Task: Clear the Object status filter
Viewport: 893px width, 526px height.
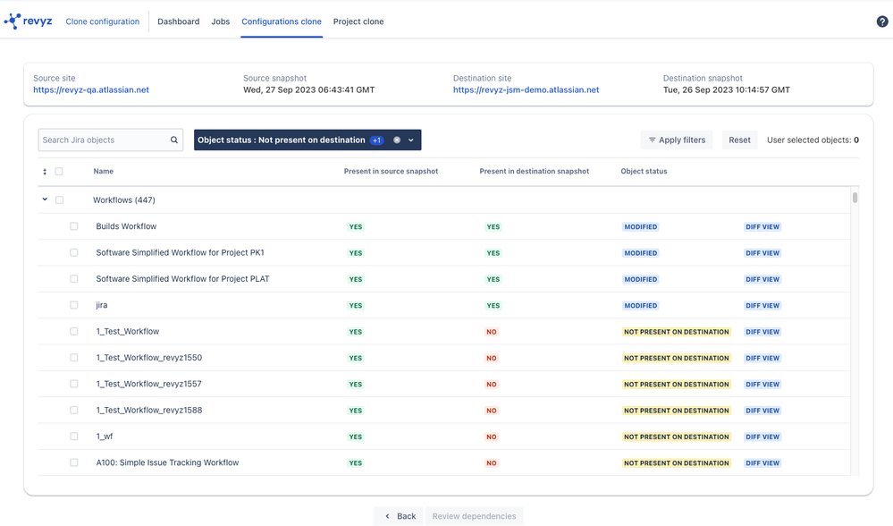Action: pyautogui.click(x=397, y=140)
